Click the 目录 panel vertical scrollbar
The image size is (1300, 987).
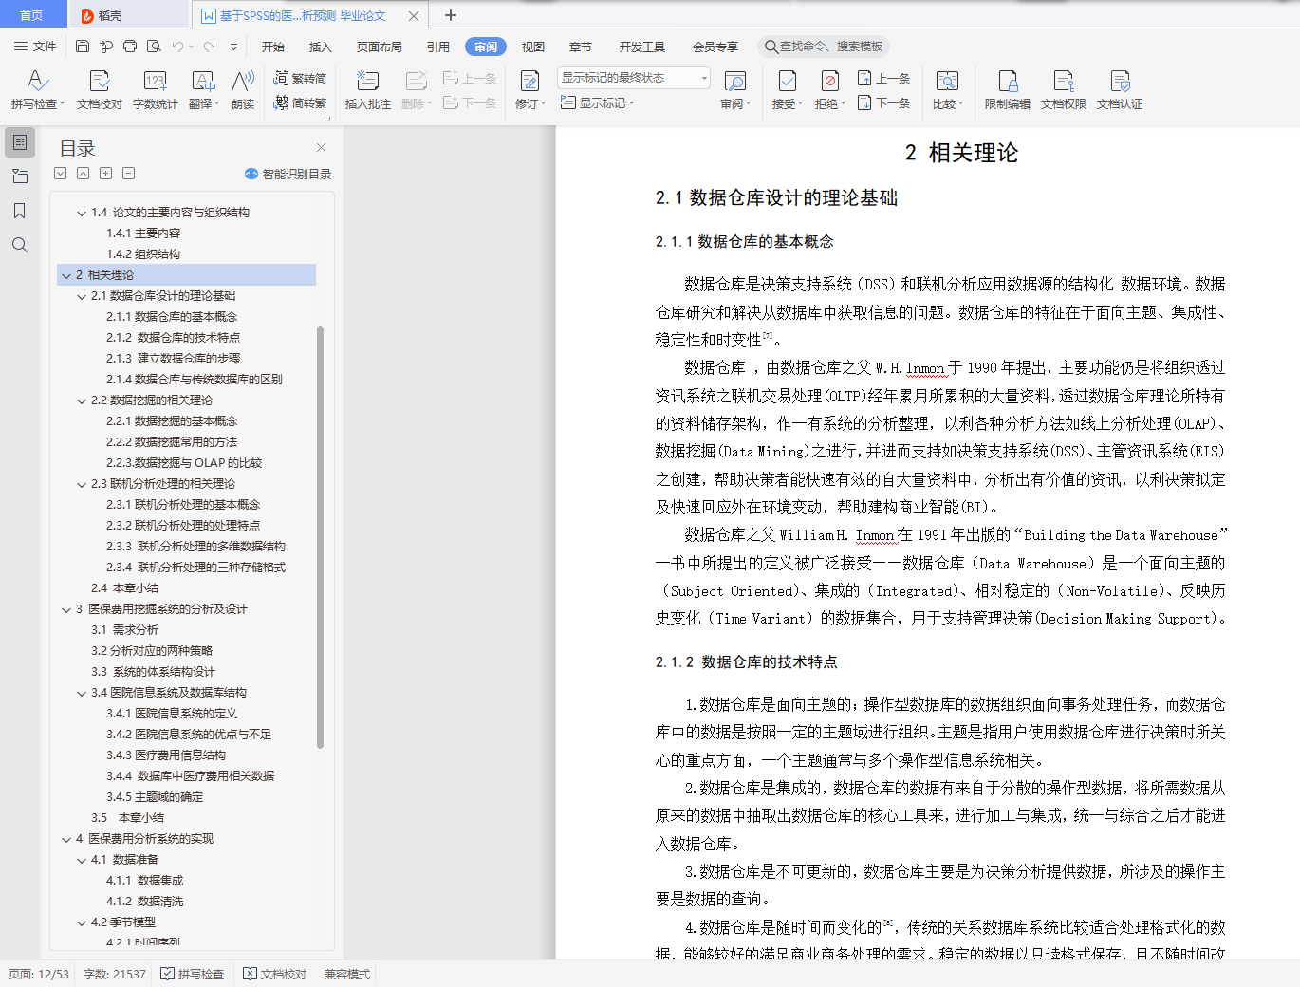coord(321,536)
